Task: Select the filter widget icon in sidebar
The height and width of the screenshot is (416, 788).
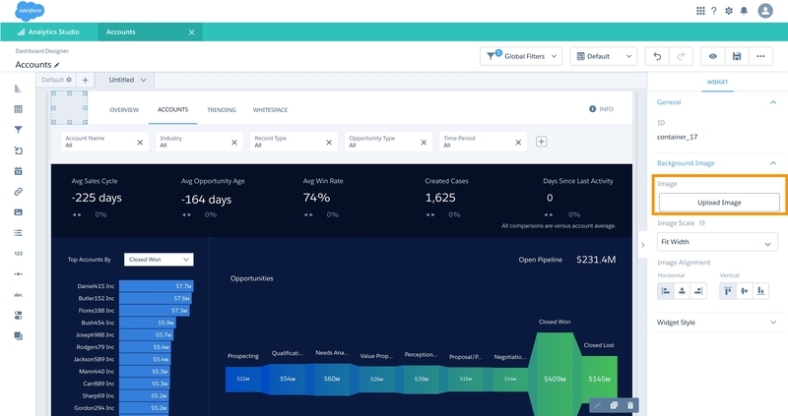Action: coord(18,130)
